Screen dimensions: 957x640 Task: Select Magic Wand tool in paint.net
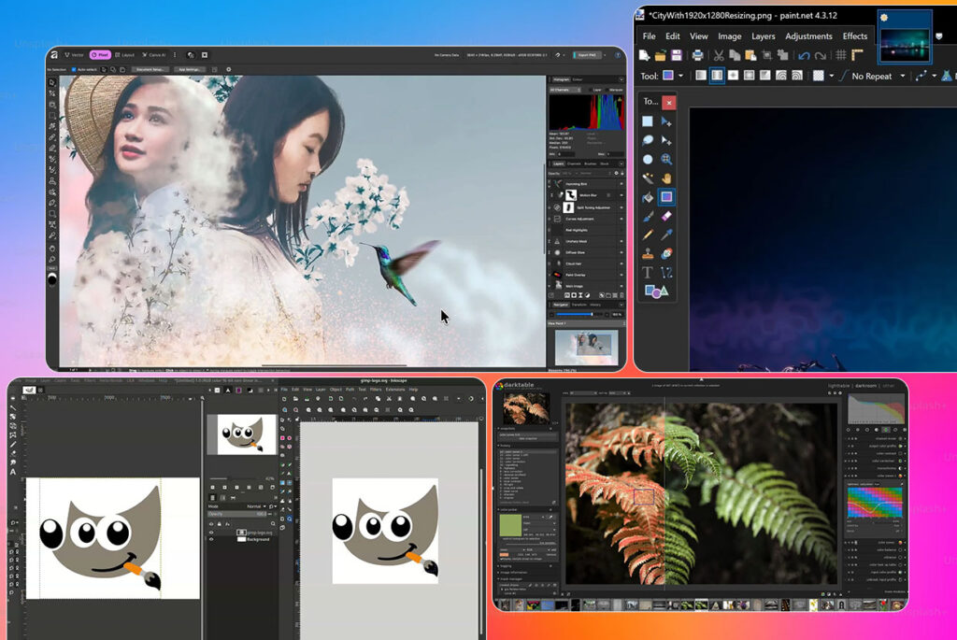(648, 178)
